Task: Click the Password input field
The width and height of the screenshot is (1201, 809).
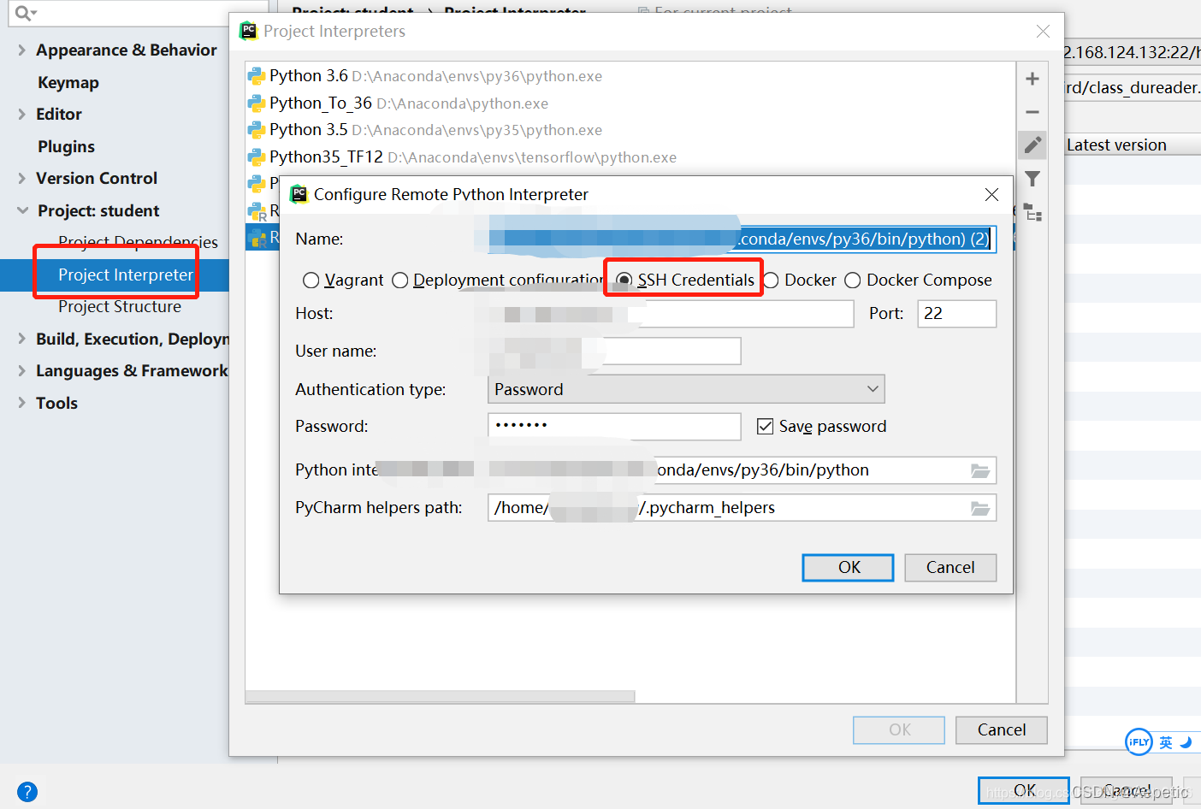Action: click(x=614, y=426)
